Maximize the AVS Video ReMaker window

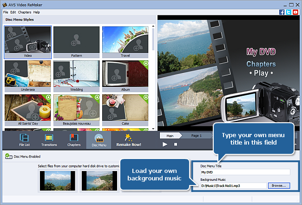pos(291,5)
